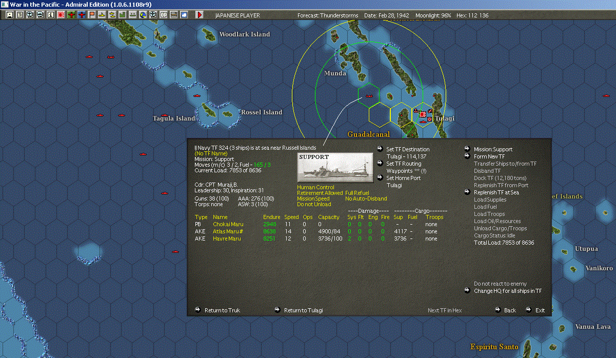Click the globe toolbar icon

(143, 15)
